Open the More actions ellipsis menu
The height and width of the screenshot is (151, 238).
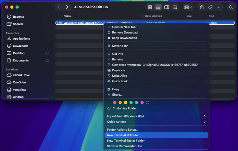[218, 7]
